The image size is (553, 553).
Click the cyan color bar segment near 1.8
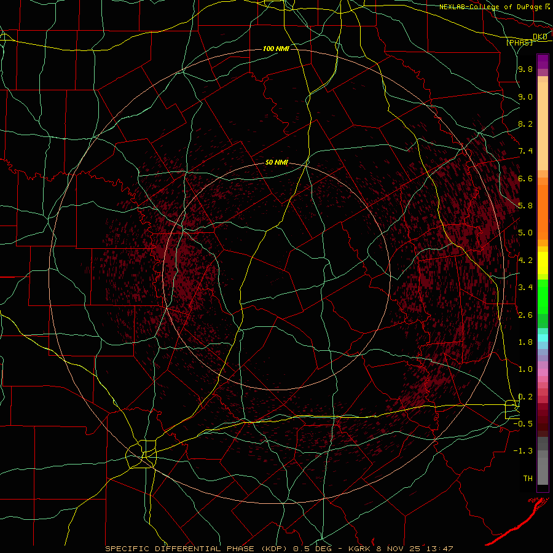543,338
